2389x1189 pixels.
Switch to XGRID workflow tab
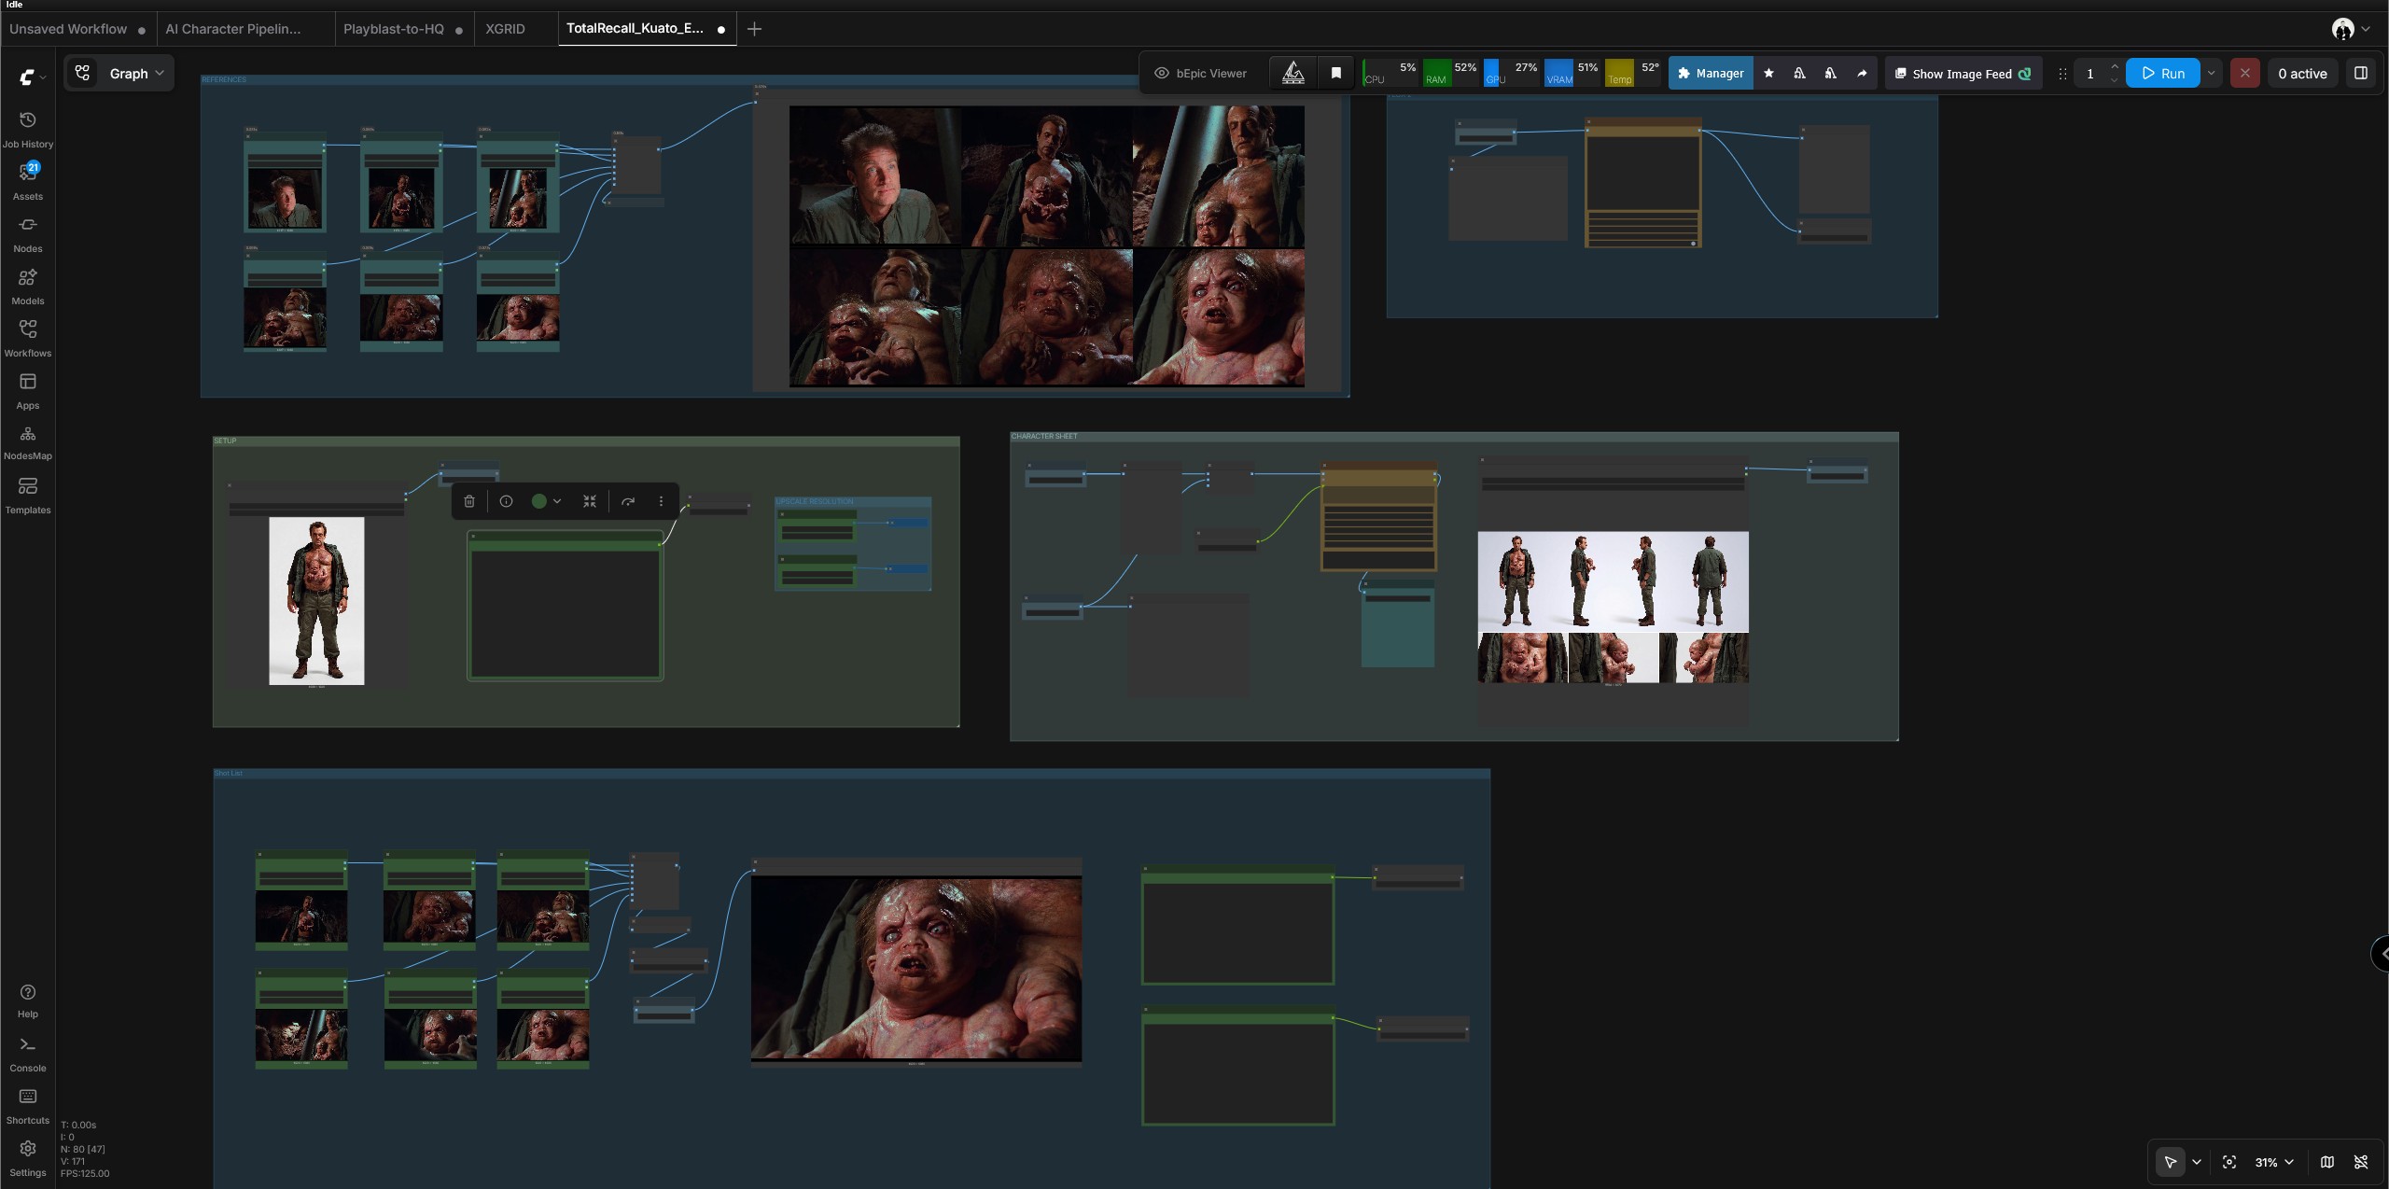click(x=505, y=29)
